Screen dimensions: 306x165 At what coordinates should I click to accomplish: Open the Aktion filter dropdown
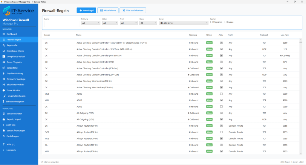(x=110, y=23)
